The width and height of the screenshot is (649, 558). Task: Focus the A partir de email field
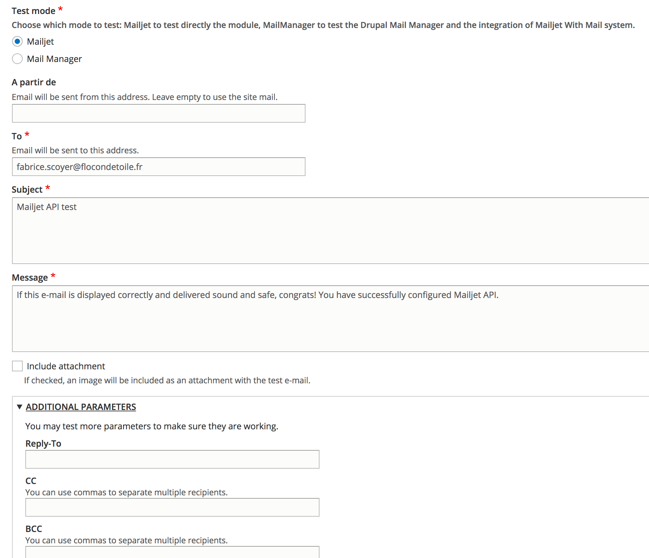click(x=158, y=113)
